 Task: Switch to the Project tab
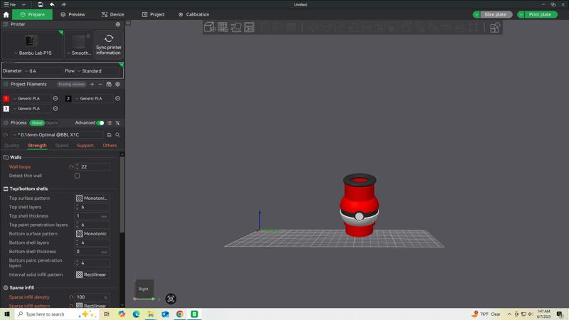(153, 14)
